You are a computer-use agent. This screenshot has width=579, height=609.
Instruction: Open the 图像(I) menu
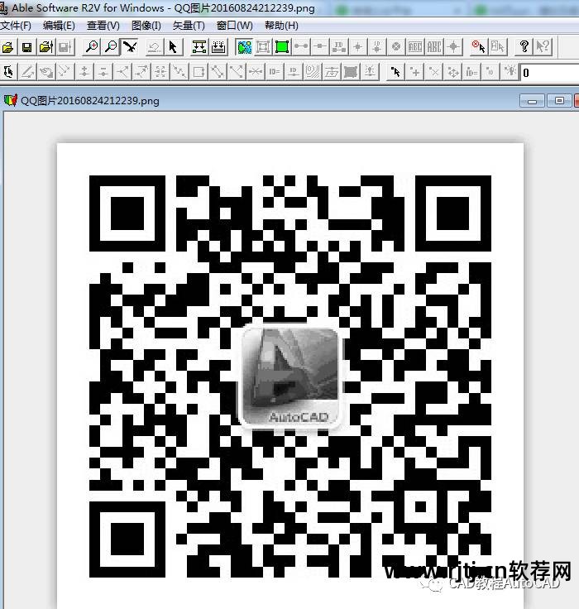[x=146, y=26]
